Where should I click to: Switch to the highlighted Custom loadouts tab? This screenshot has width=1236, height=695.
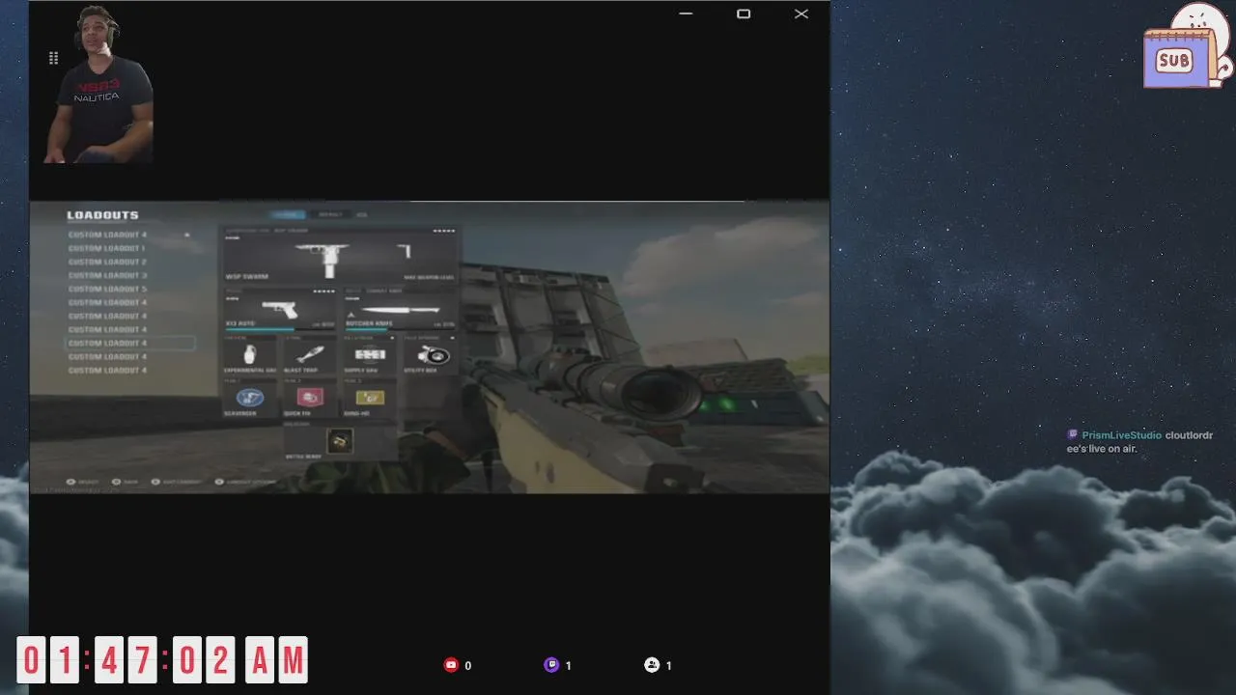pyautogui.click(x=288, y=214)
